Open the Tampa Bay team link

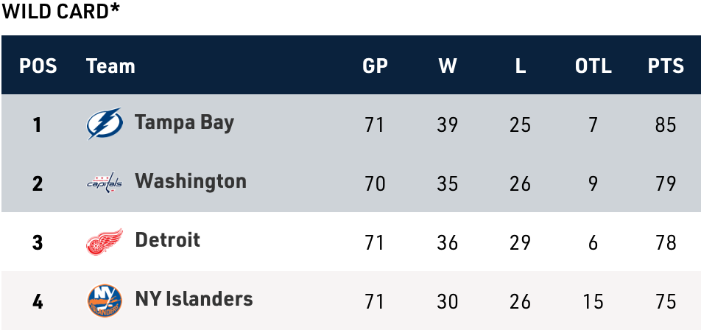[184, 122]
